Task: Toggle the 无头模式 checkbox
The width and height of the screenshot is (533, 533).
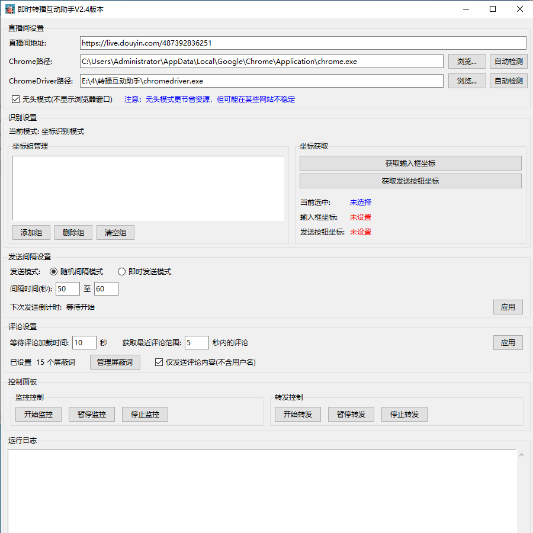Action: tap(16, 99)
